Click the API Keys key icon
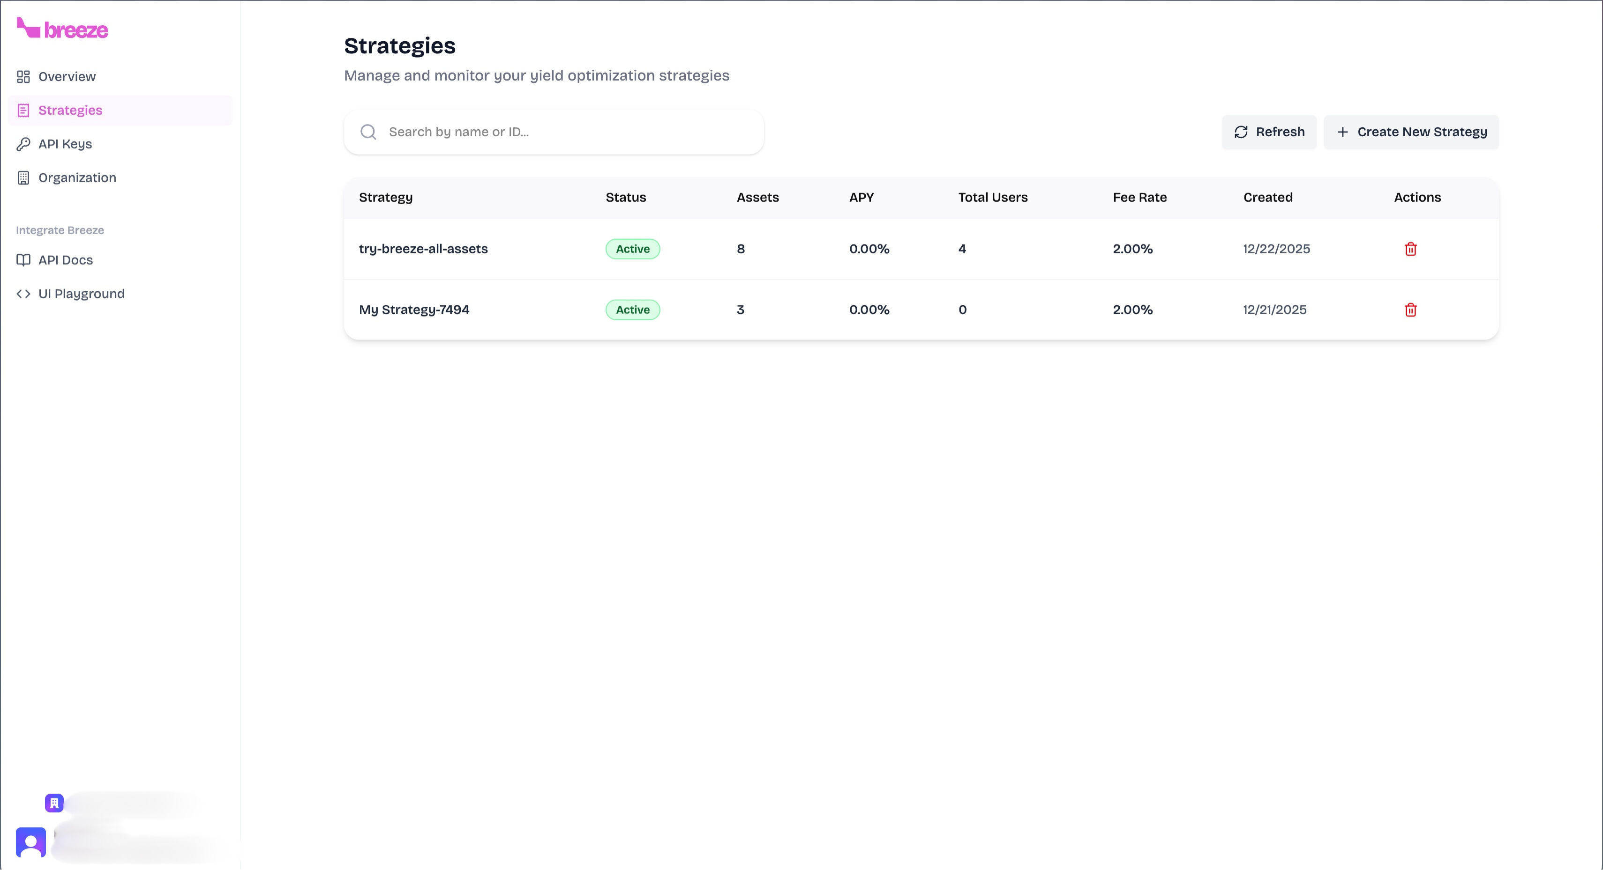Viewport: 1603px width, 870px height. pyautogui.click(x=23, y=144)
